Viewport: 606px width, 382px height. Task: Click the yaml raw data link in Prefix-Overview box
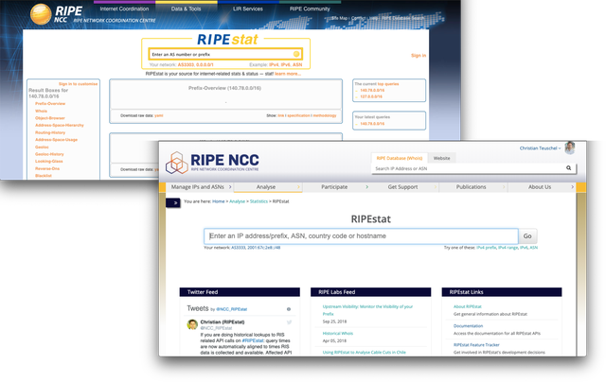pos(159,115)
